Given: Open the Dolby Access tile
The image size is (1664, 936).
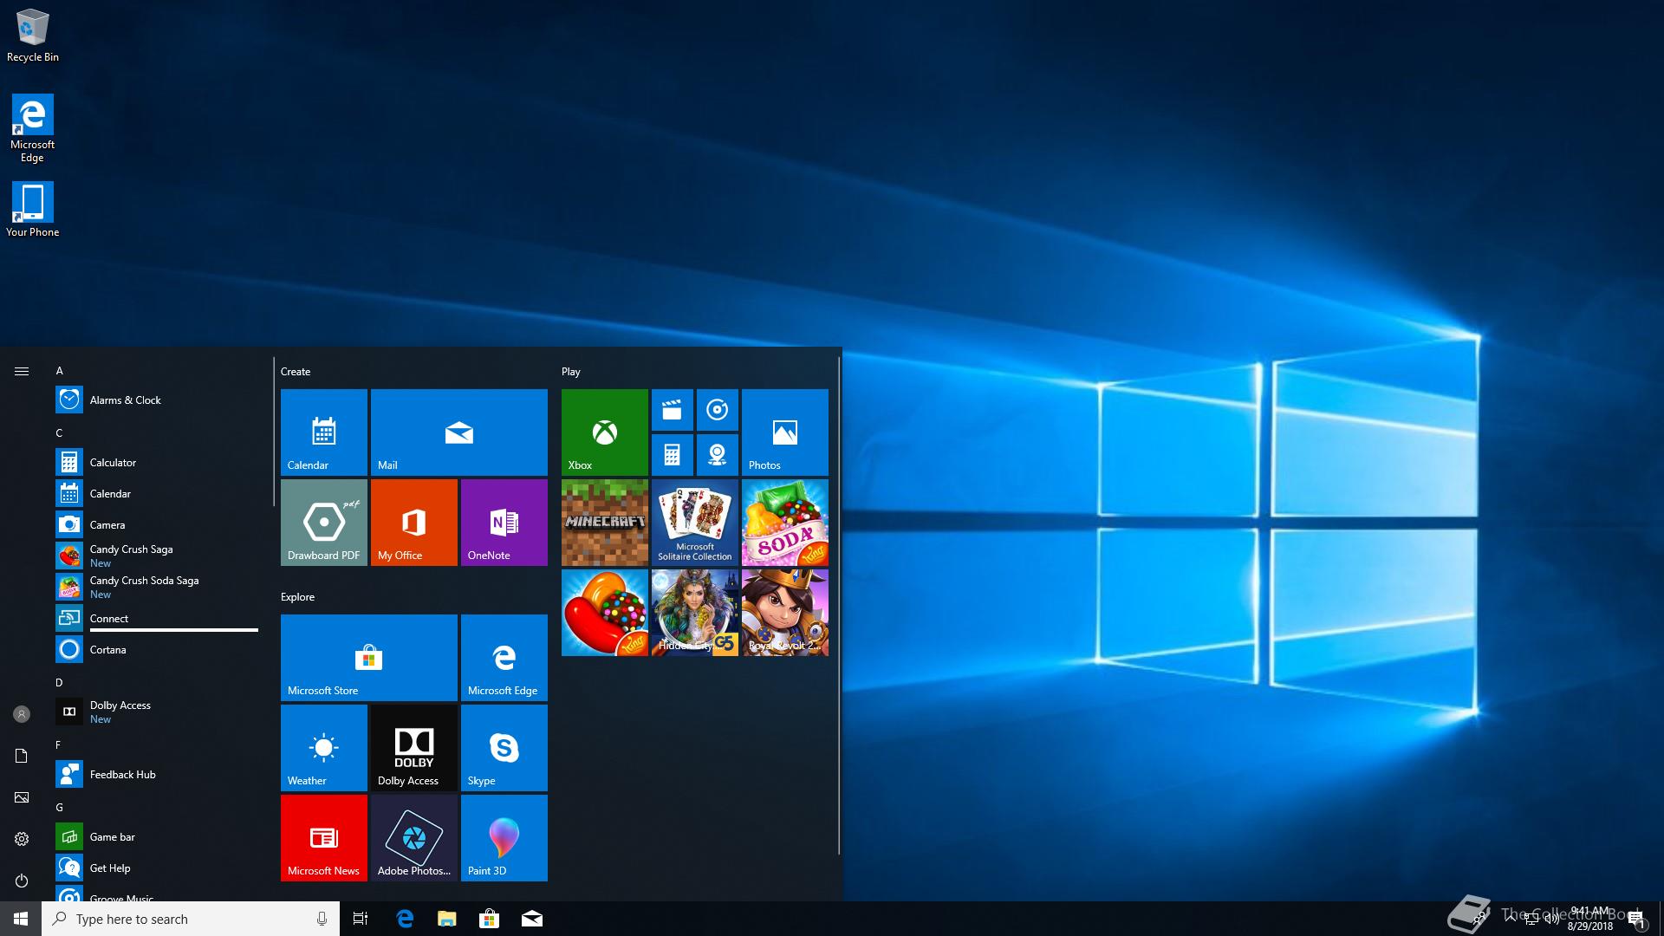Looking at the screenshot, I should tap(413, 747).
